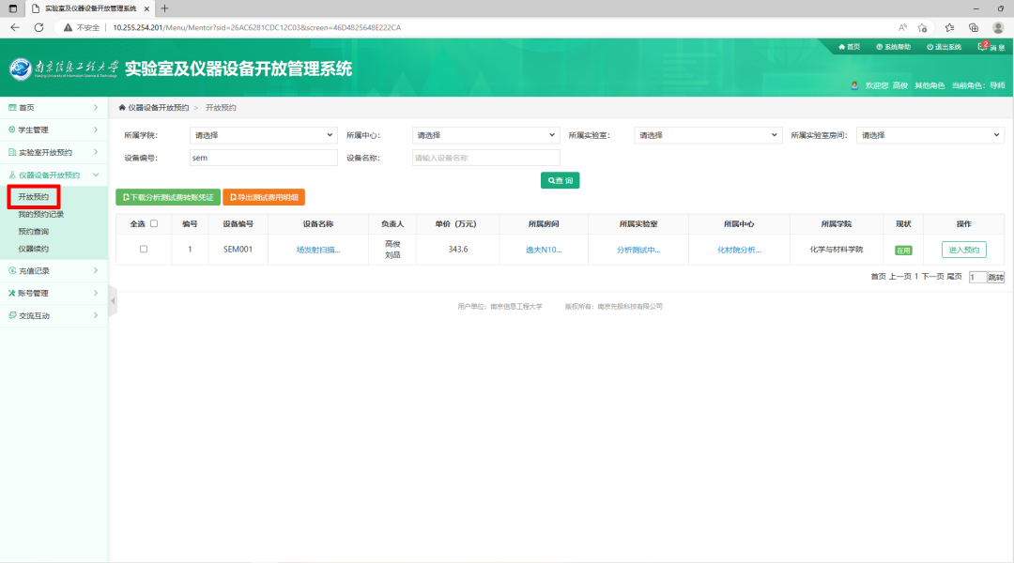
Task: Click the SEM001 device code cell
Action: tap(238, 249)
